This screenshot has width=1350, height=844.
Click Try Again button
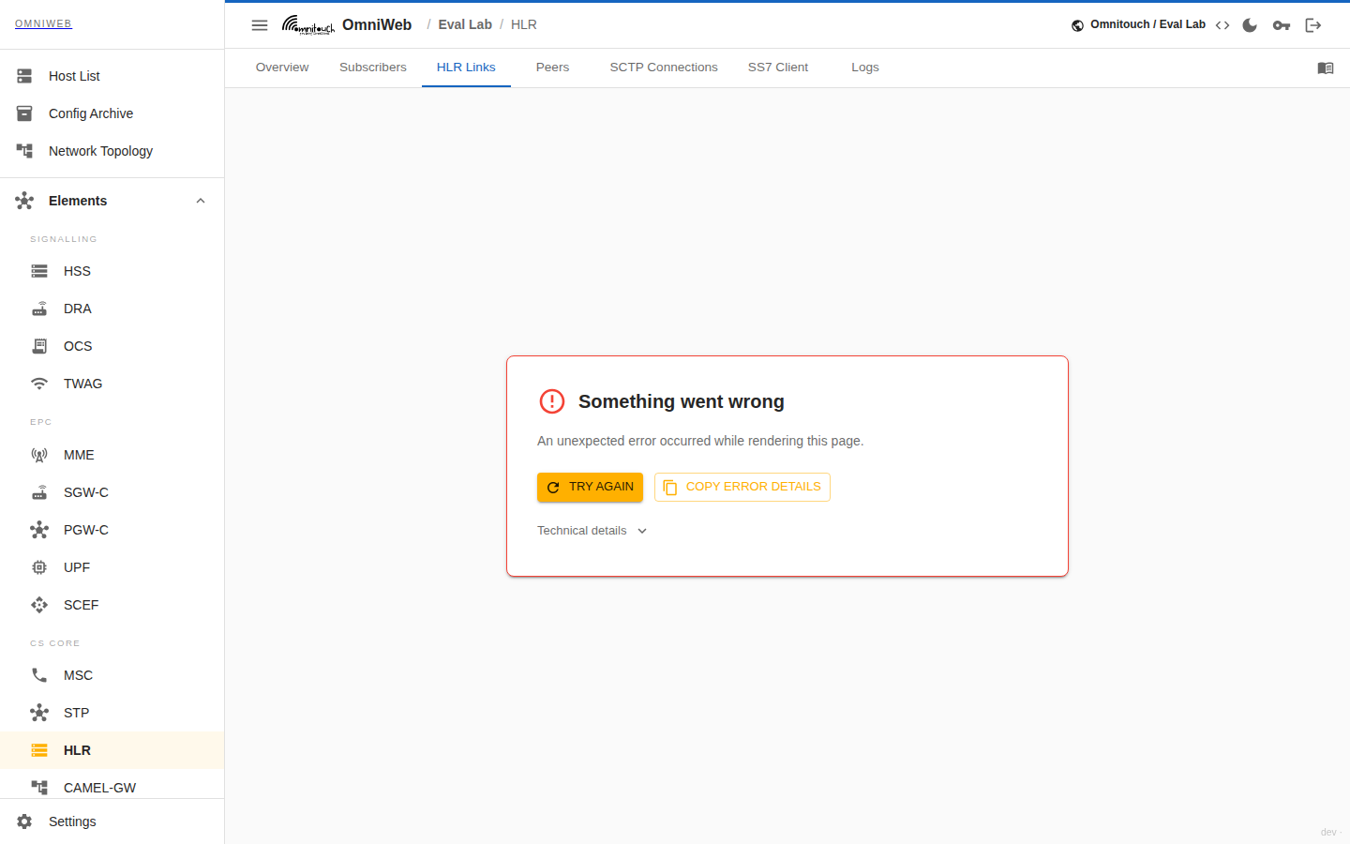(x=590, y=487)
